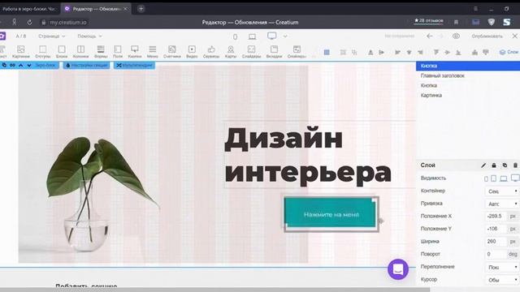Switch to laptop preview in top bar
The width and height of the screenshot is (520, 292).
coord(253,36)
